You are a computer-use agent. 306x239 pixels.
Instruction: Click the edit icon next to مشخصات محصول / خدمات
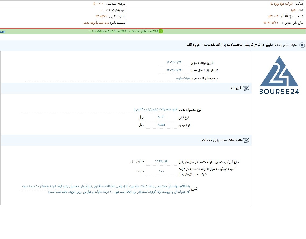[246, 140]
